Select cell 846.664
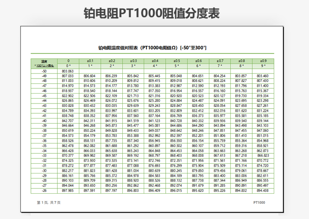 pyautogui.click(x=68, y=126)
